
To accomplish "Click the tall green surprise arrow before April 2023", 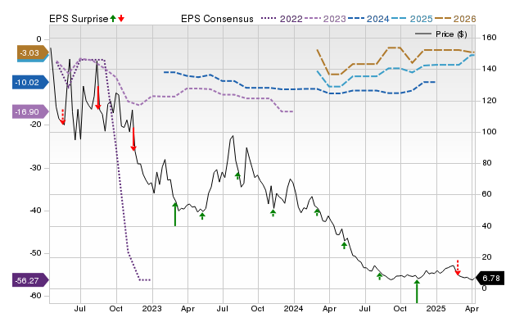I will point(174,215).
